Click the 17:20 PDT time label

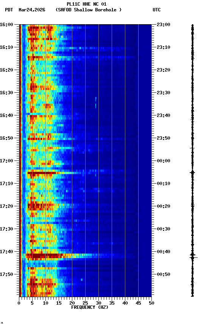click(x=6, y=206)
